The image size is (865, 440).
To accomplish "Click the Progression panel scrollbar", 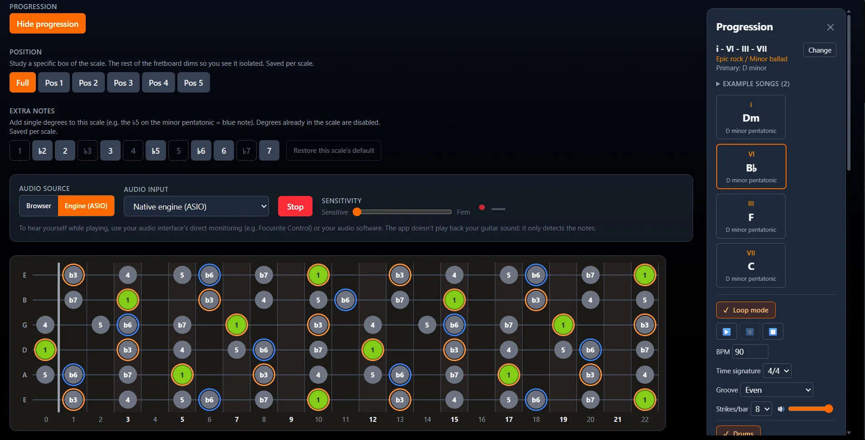I will [849, 93].
